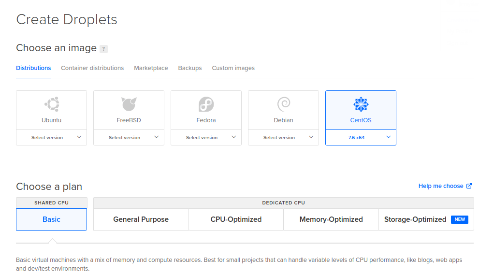Change the CentOS 7.6 x64 version
The width and height of the screenshot is (479, 275).
click(361, 138)
